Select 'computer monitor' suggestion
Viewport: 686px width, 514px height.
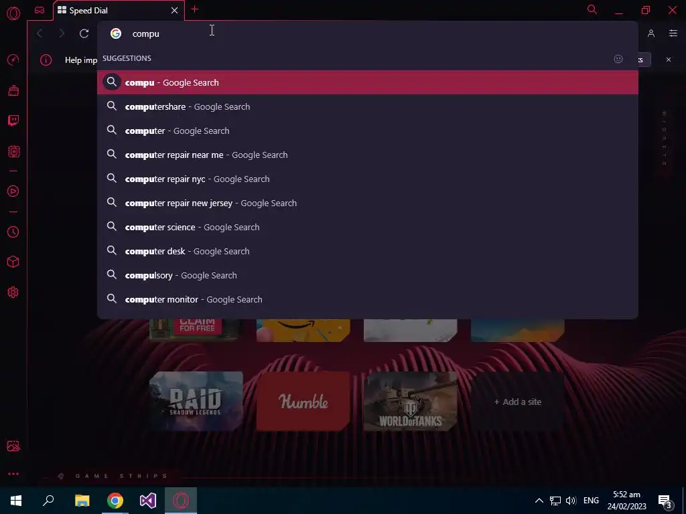[368, 299]
